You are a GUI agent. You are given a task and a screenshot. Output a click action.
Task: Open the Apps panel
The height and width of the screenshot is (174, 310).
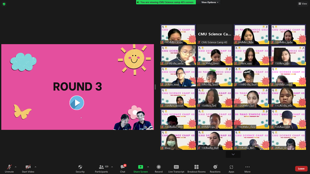pyautogui.click(x=231, y=167)
